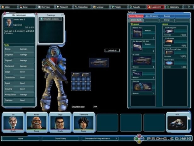
Task: Click the Speed skill row
Action: point(19,83)
